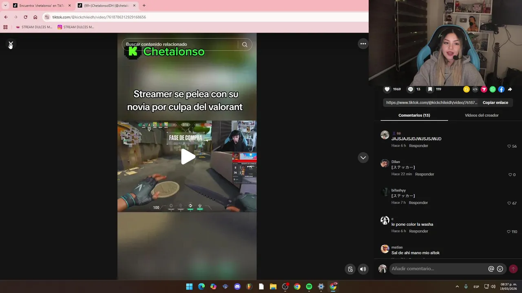Open Discord from the taskbar
522x293 pixels.
(237, 286)
